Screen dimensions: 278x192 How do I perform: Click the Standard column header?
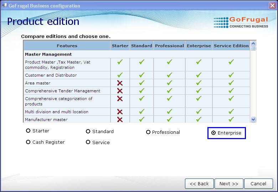pos(141,46)
